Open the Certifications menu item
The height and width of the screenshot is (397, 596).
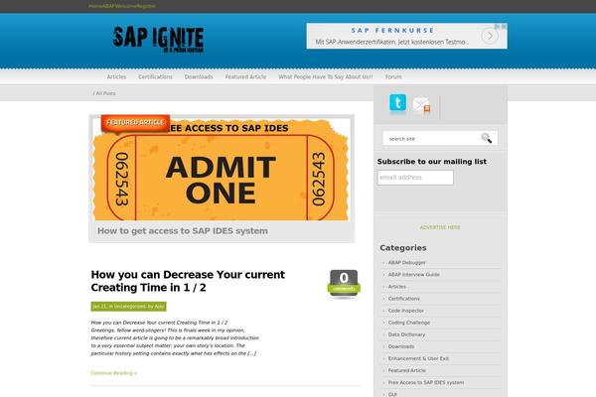click(x=155, y=76)
